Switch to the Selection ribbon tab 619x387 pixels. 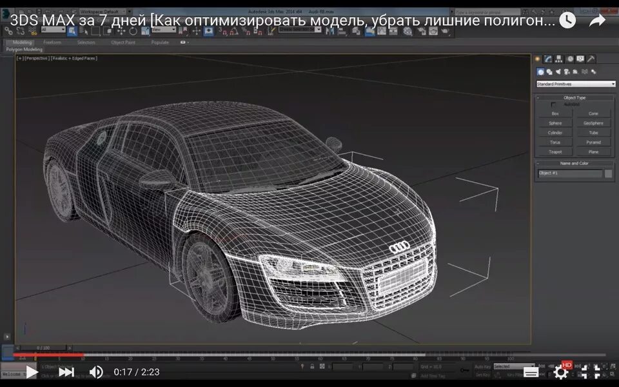click(x=86, y=43)
